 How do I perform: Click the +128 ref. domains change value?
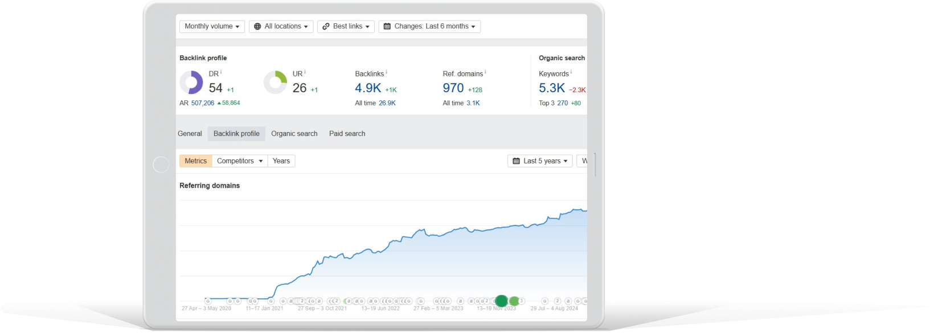tap(475, 90)
